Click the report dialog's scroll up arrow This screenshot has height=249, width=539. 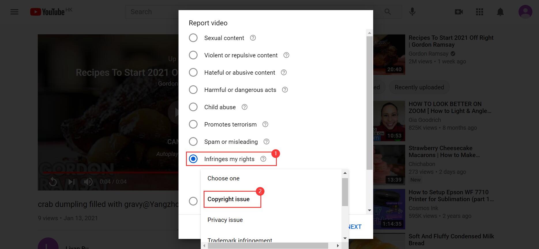pyautogui.click(x=369, y=33)
